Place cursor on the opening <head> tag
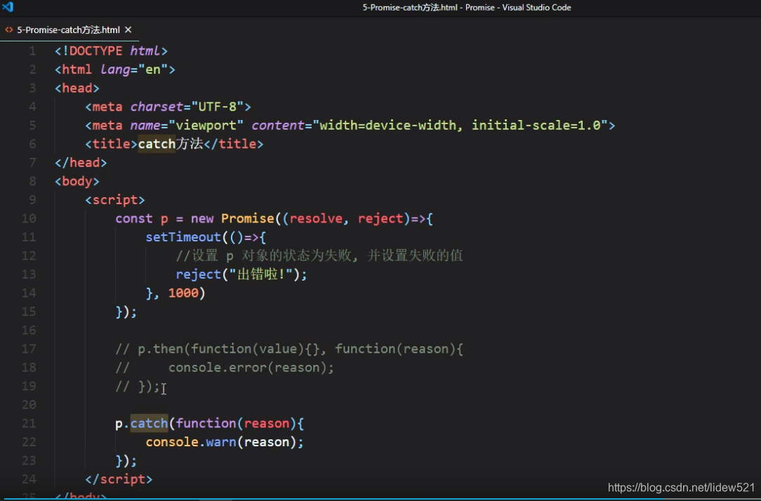761x501 pixels. tap(77, 88)
